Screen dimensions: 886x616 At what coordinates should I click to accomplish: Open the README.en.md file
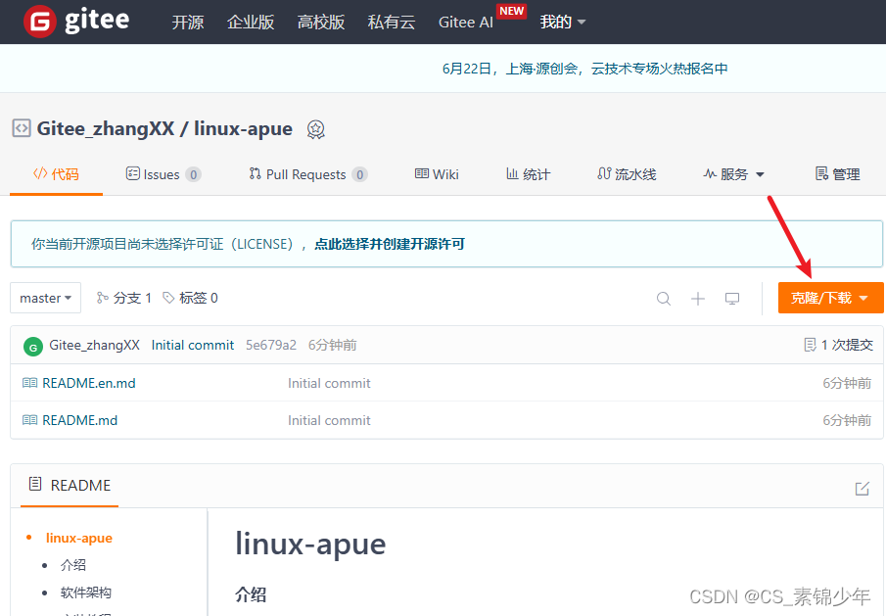click(x=89, y=383)
